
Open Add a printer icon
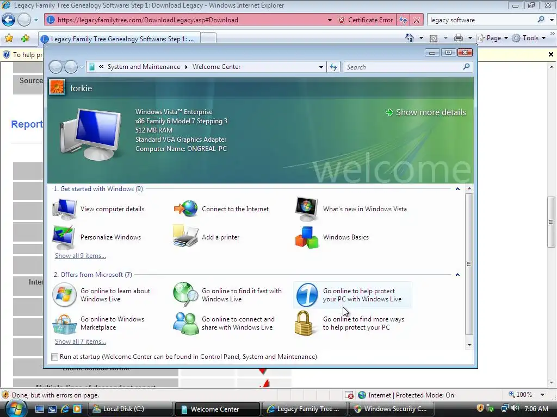pos(185,236)
